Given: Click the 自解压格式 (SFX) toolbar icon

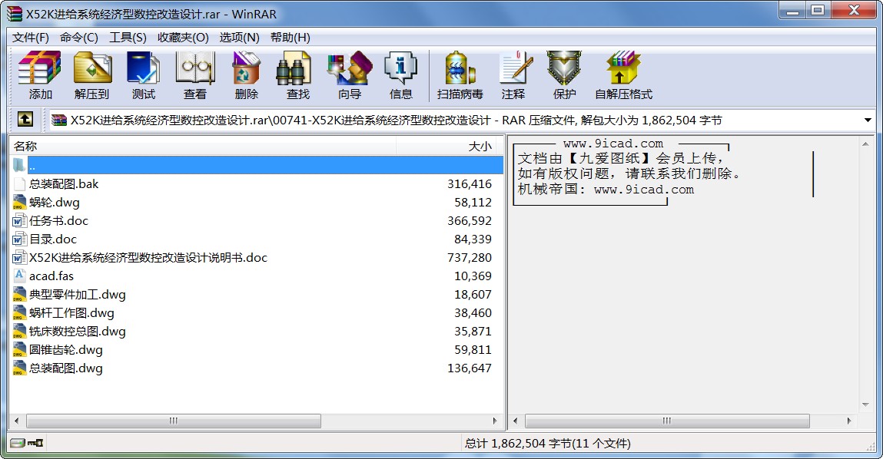Looking at the screenshot, I should click(623, 68).
